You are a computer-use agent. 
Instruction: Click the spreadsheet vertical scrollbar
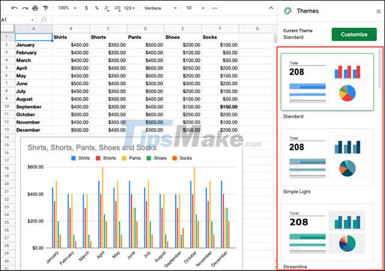point(276,38)
